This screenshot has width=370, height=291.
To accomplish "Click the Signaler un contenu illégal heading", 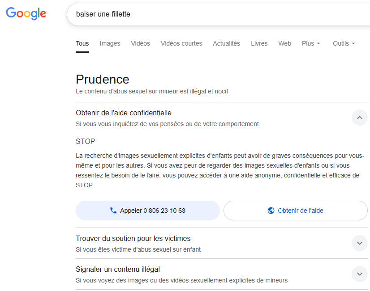I will 118,269.
